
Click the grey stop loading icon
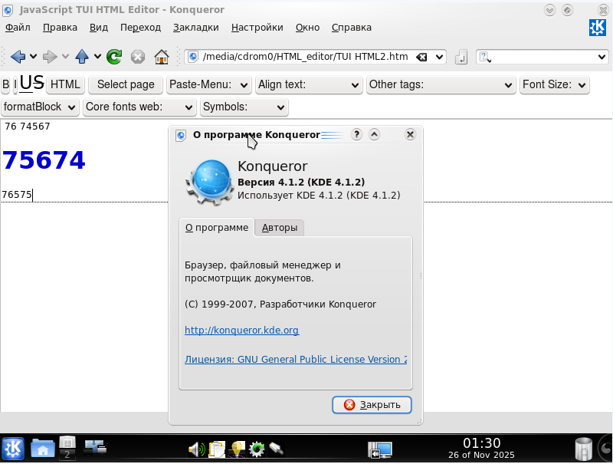(x=138, y=57)
